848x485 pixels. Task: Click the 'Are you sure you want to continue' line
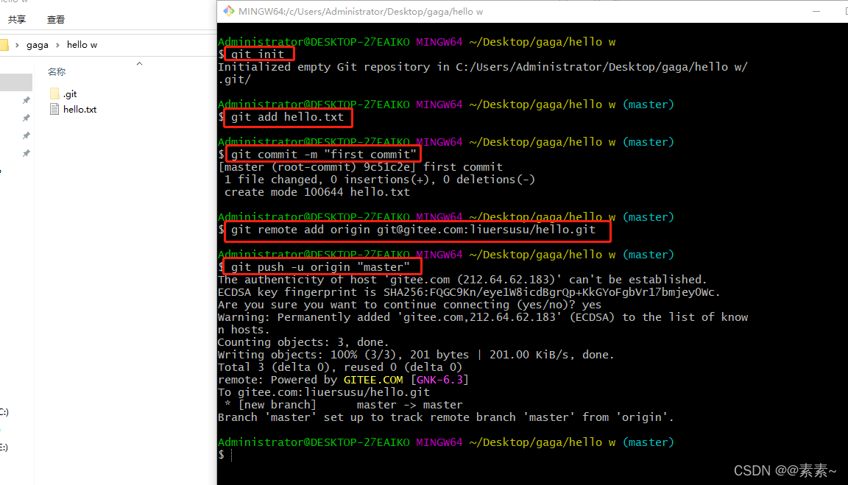point(409,305)
